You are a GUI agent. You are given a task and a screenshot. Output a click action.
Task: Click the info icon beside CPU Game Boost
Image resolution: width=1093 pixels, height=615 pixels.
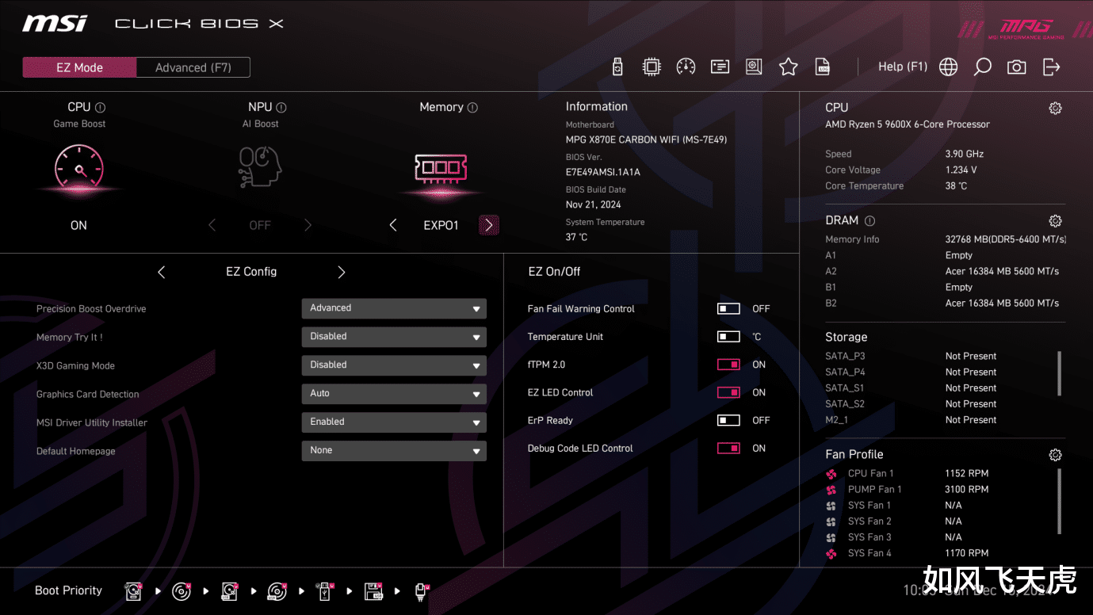100,108
